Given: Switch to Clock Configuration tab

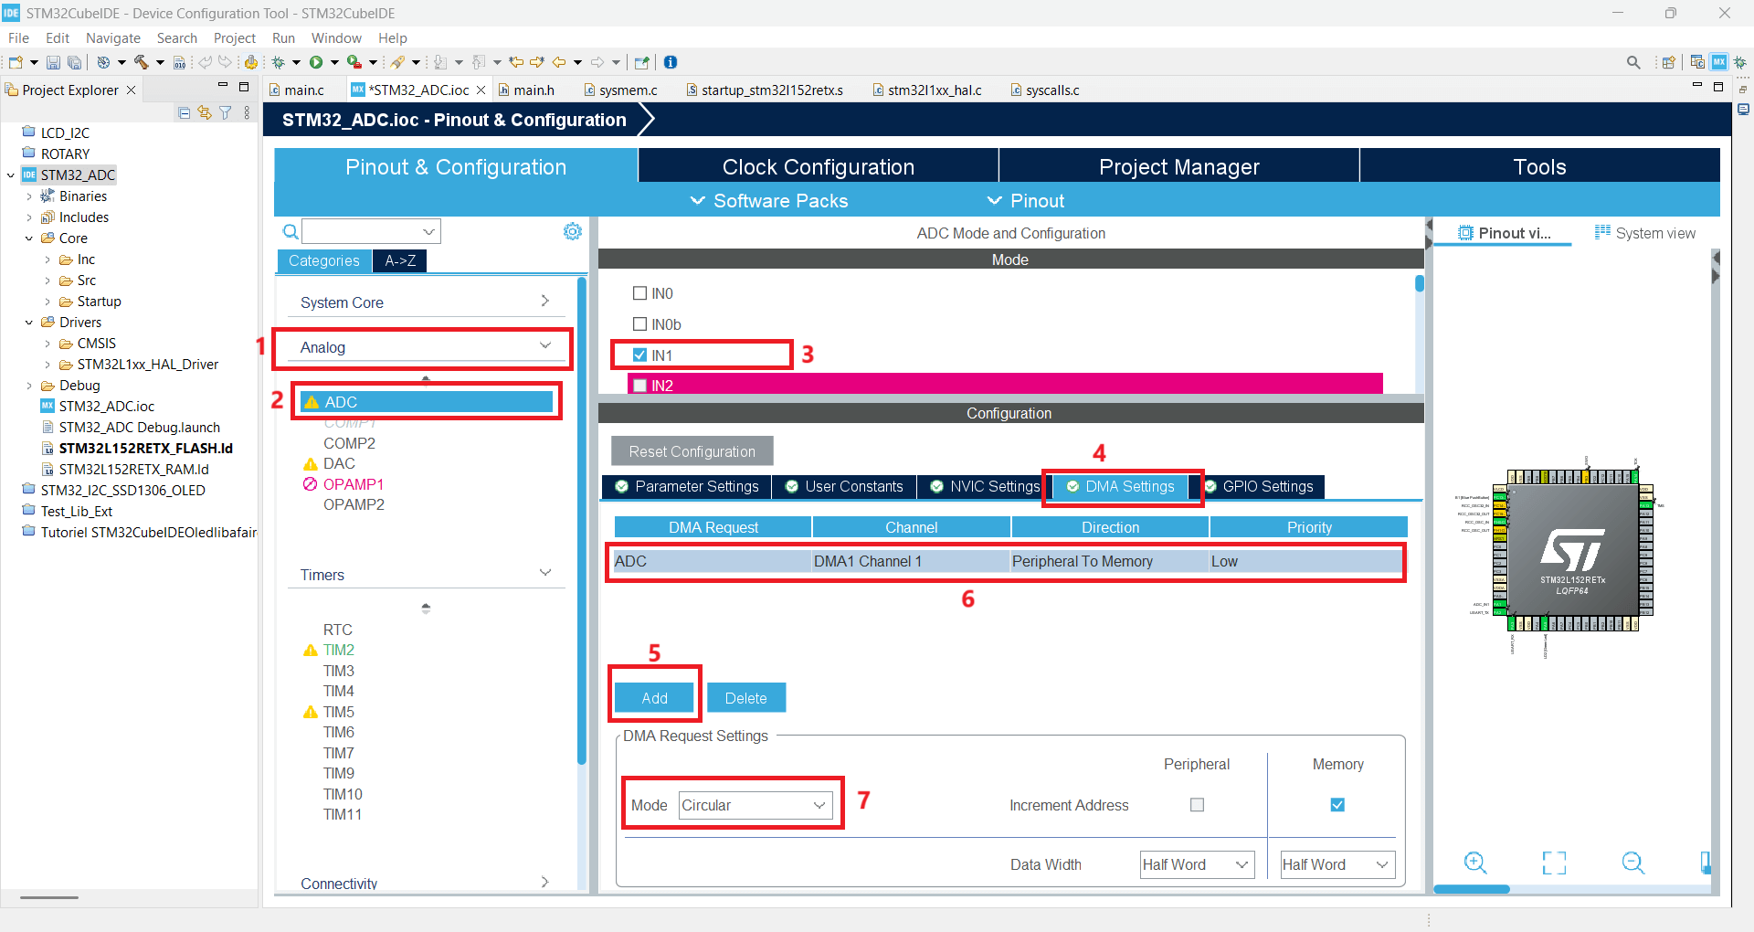Looking at the screenshot, I should [818, 167].
